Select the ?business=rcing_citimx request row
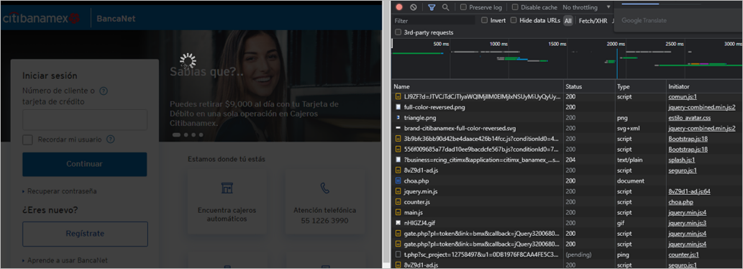The image size is (743, 269). click(x=567, y=160)
